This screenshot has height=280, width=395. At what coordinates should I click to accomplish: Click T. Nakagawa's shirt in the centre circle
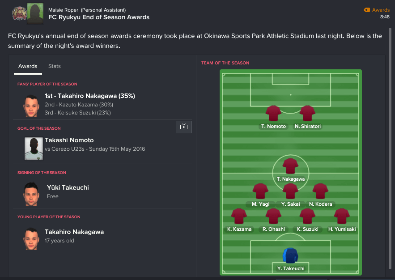[290, 166]
